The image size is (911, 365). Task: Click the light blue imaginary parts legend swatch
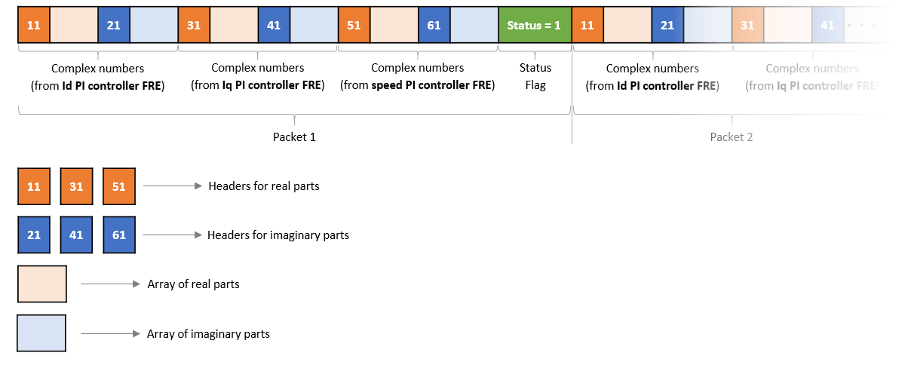tap(42, 333)
